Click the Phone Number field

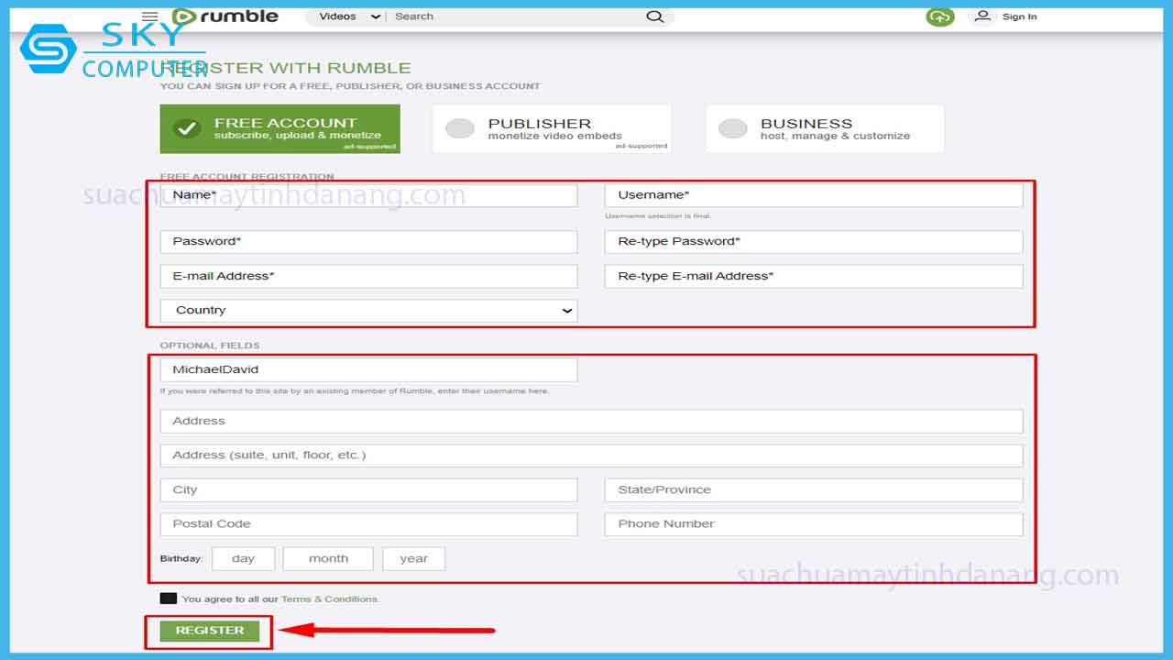tap(814, 524)
